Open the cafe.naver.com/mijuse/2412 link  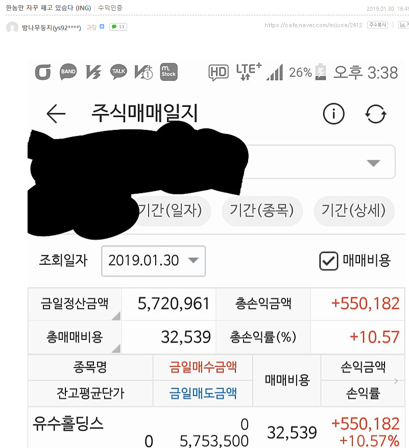(x=313, y=25)
